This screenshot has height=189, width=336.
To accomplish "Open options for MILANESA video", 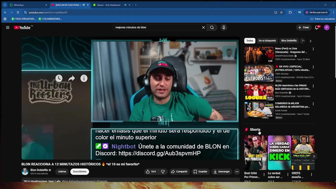I will (x=313, y=104).
